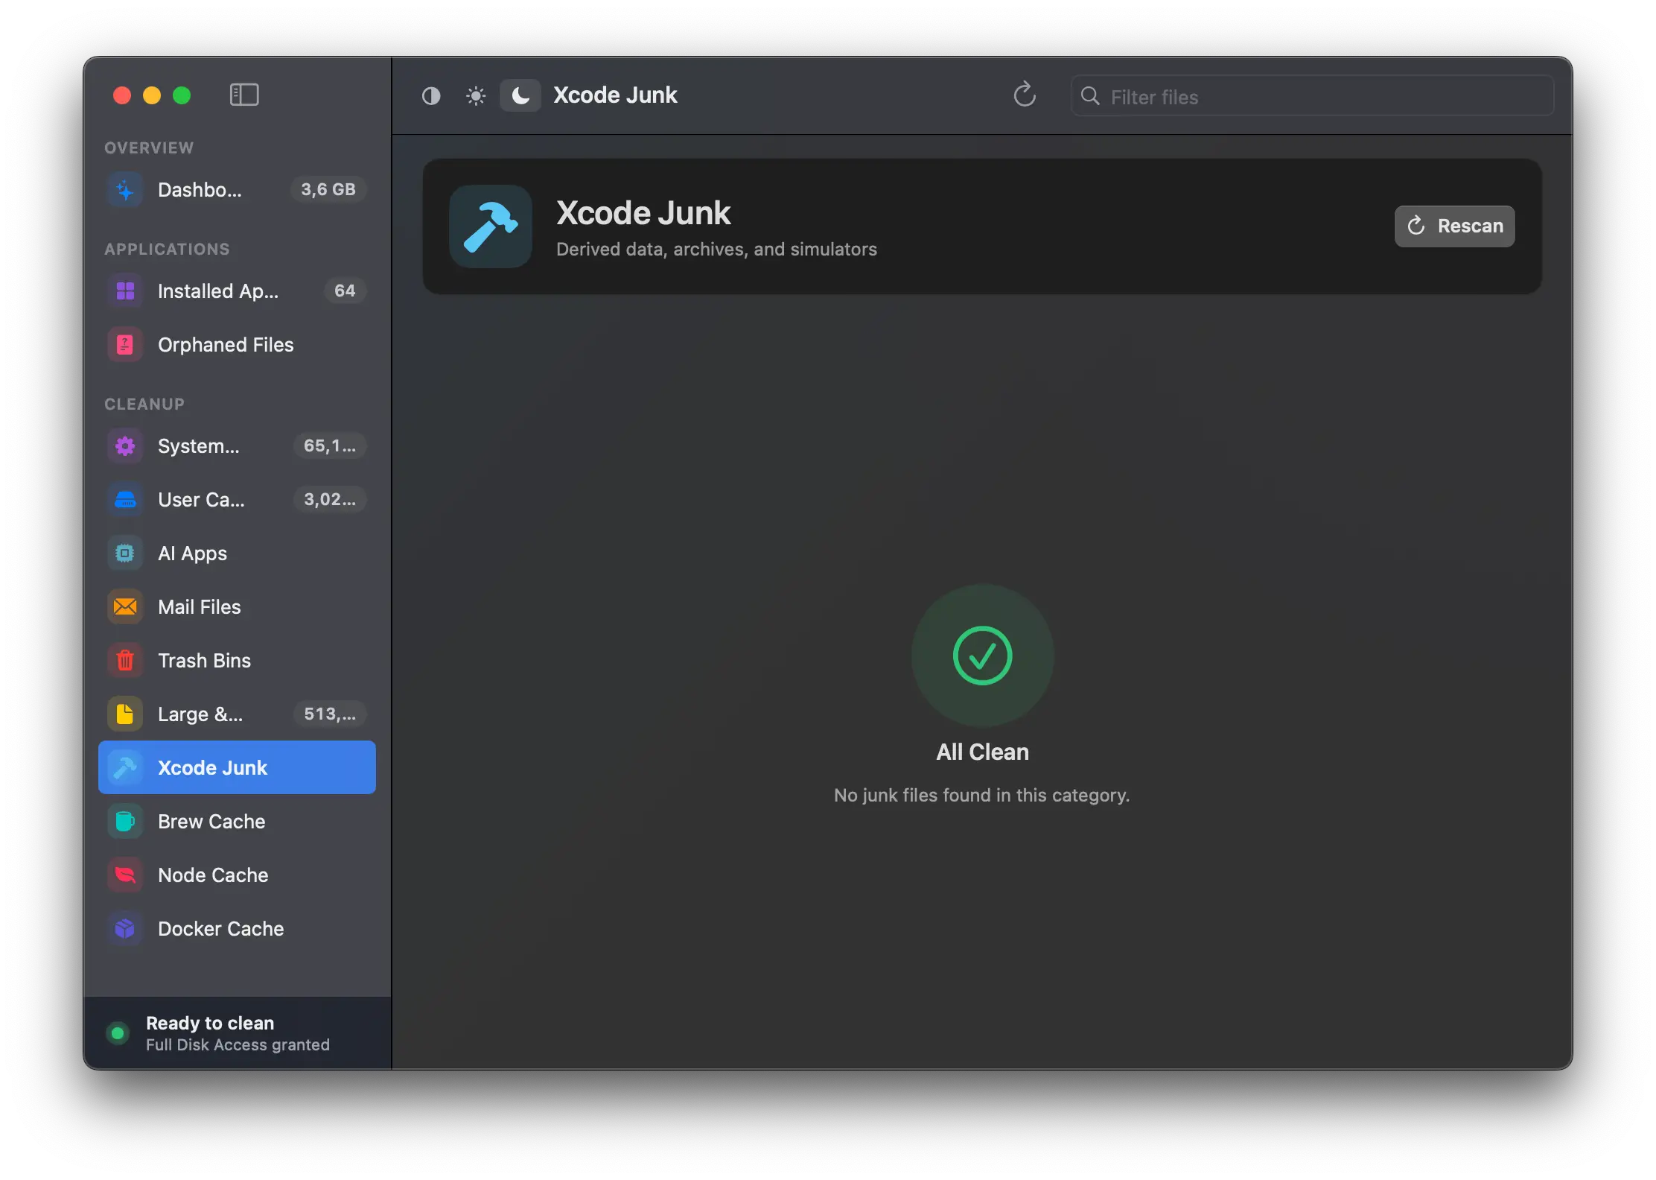This screenshot has height=1180, width=1656.
Task: Click the OVERVIEW section header
Action: point(149,147)
